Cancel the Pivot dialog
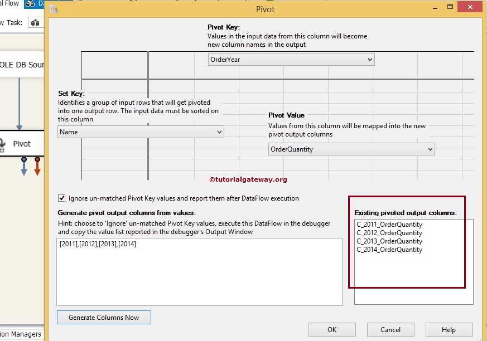This screenshot has height=341, width=487. pyautogui.click(x=390, y=329)
